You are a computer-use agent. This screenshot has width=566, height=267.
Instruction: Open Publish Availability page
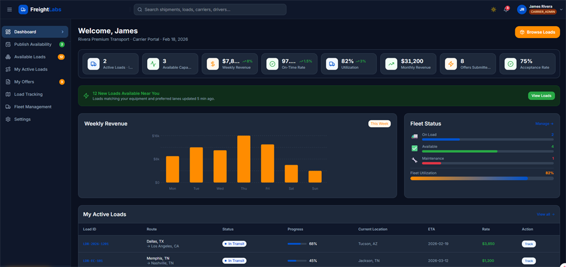(x=35, y=45)
